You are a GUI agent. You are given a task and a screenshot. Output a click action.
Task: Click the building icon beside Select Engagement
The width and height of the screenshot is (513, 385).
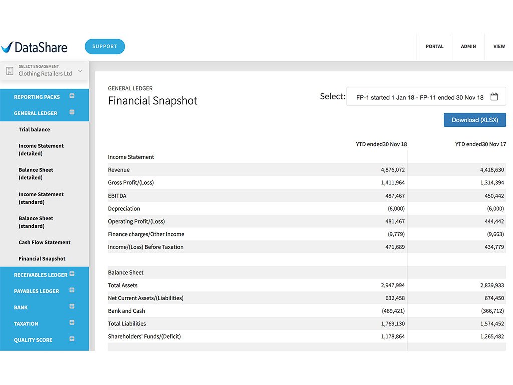[x=10, y=71]
